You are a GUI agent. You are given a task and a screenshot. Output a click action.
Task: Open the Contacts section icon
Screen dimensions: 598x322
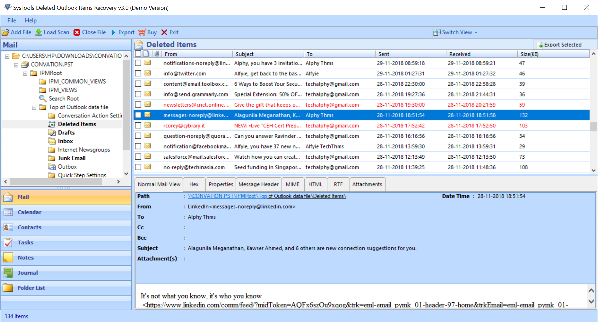(8, 227)
